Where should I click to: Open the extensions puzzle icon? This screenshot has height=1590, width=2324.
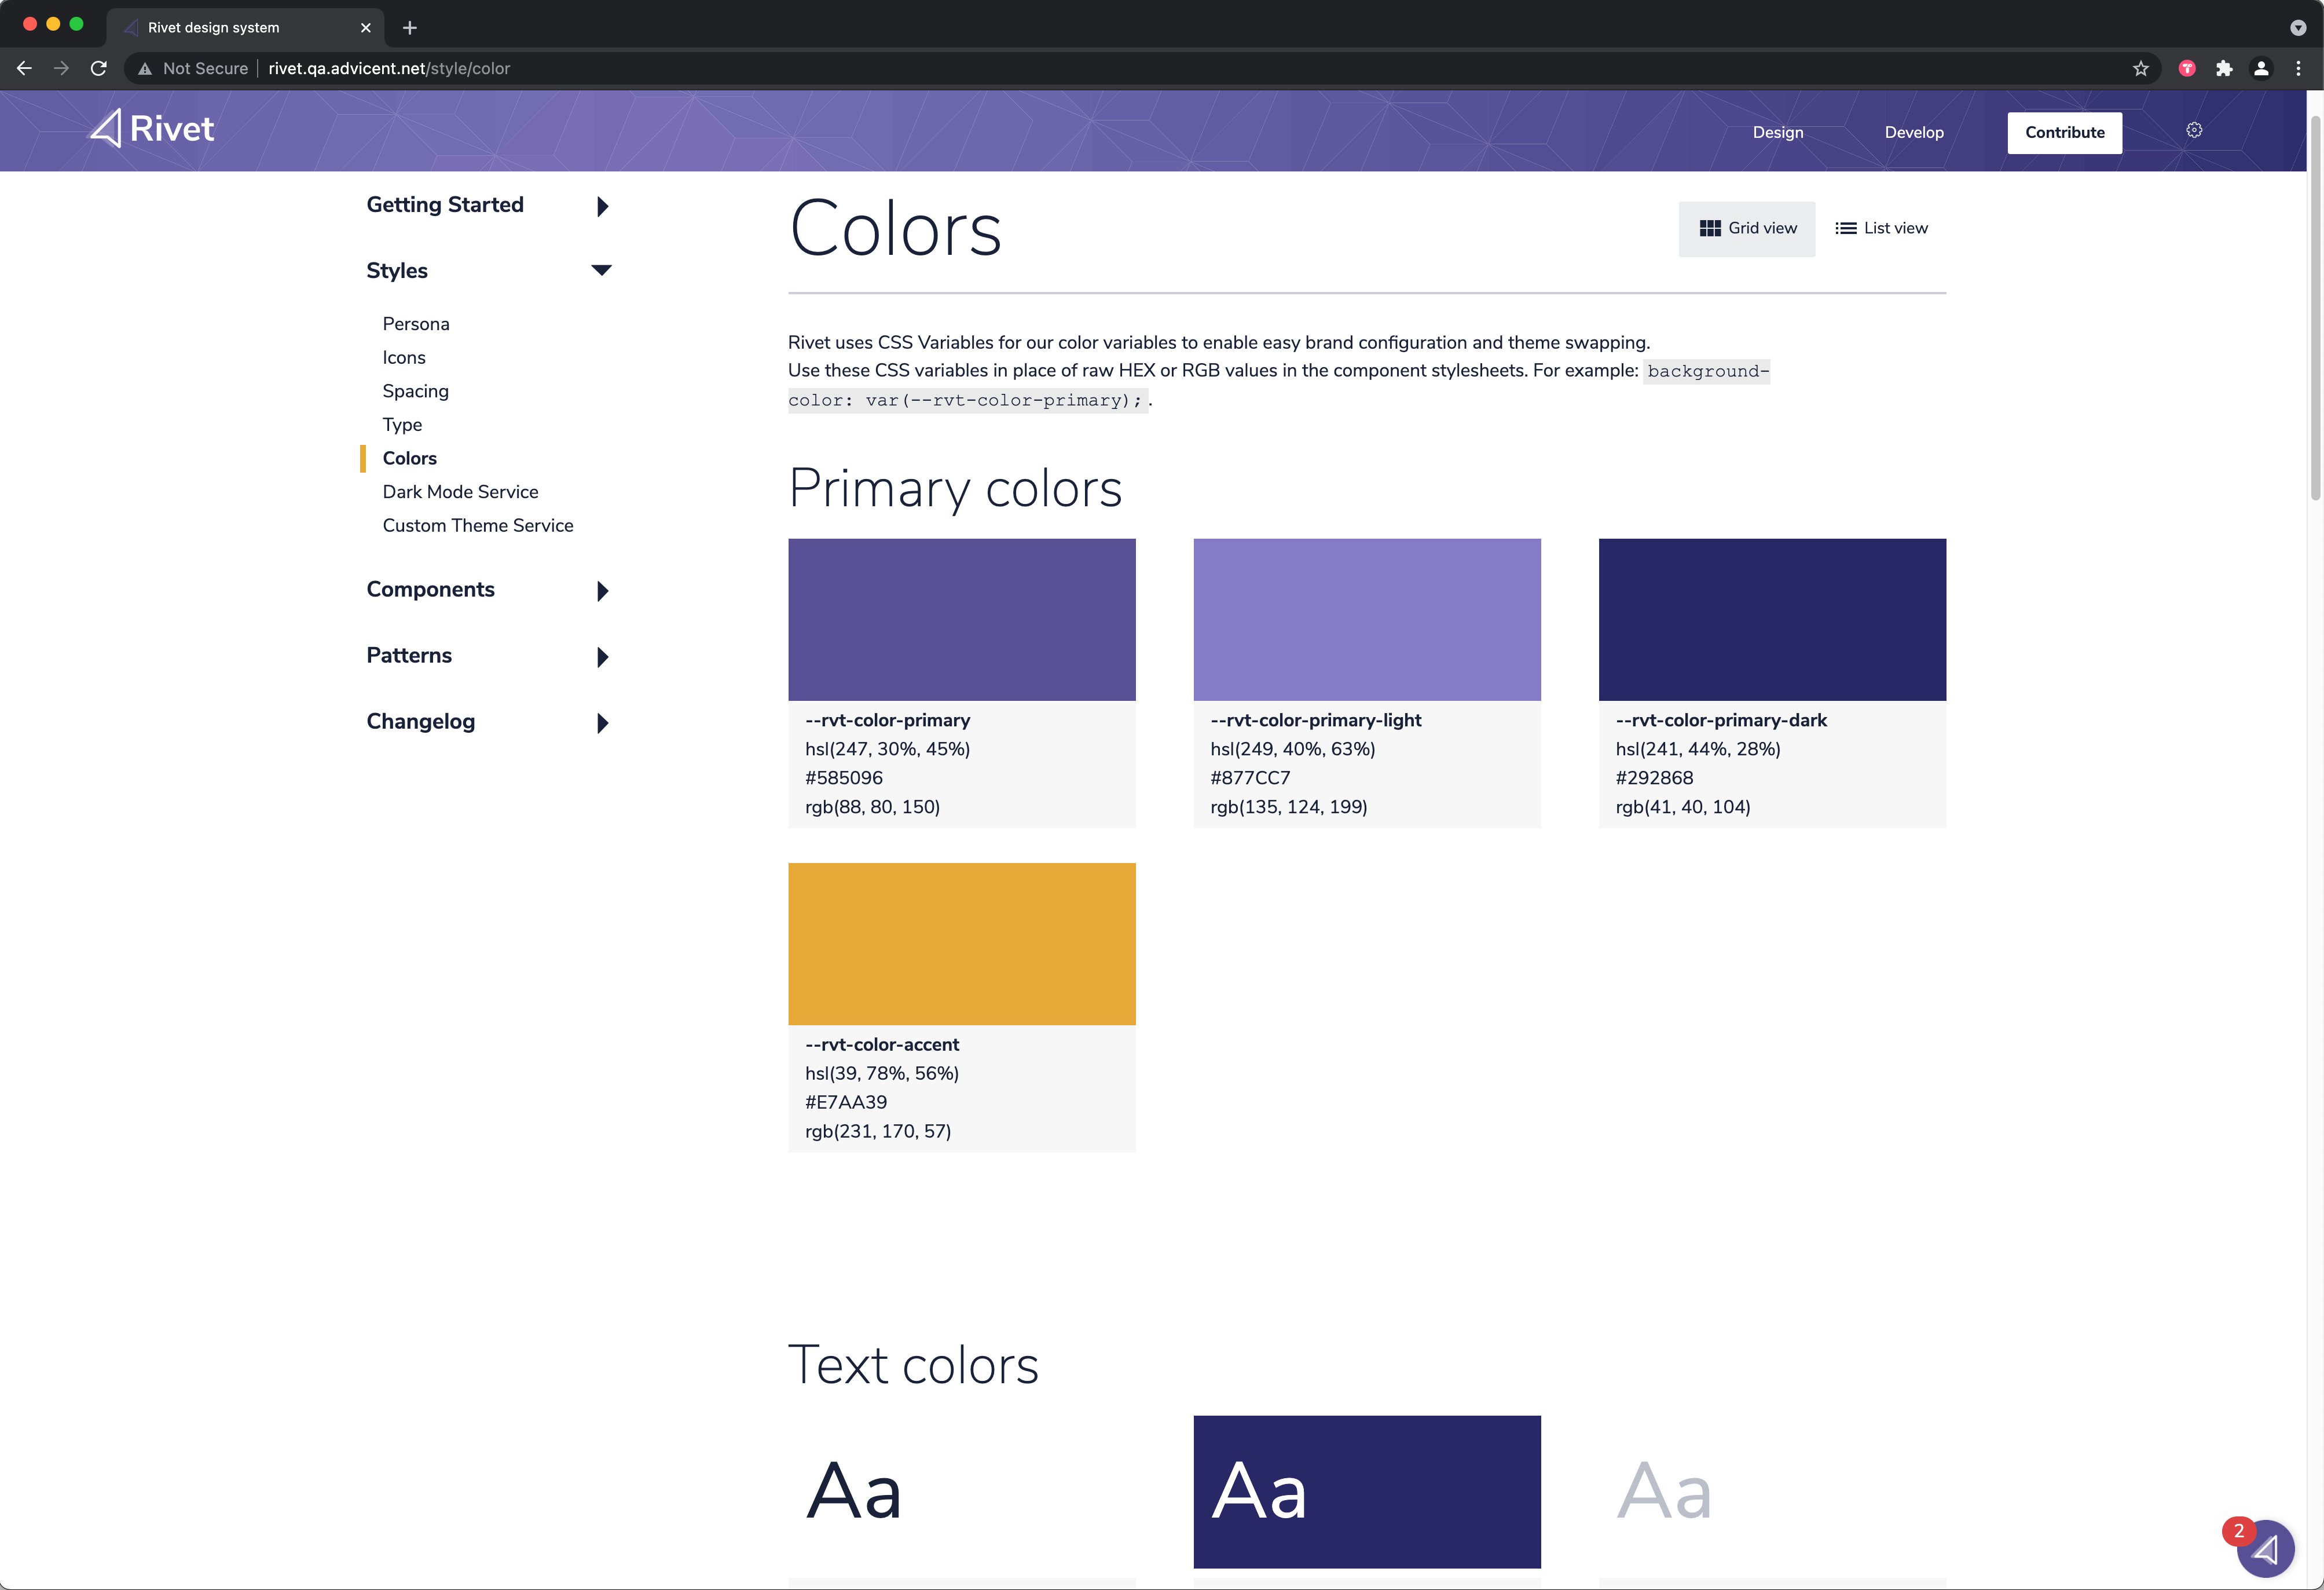[2224, 68]
